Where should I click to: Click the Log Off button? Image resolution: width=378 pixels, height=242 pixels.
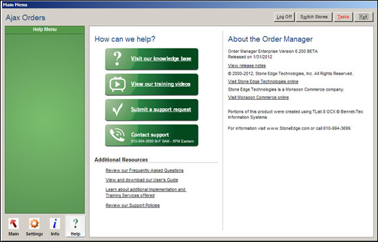284,17
